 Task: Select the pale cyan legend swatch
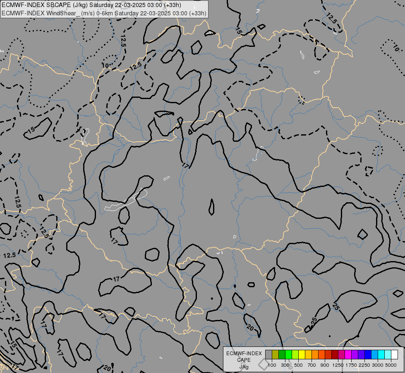tap(388, 355)
